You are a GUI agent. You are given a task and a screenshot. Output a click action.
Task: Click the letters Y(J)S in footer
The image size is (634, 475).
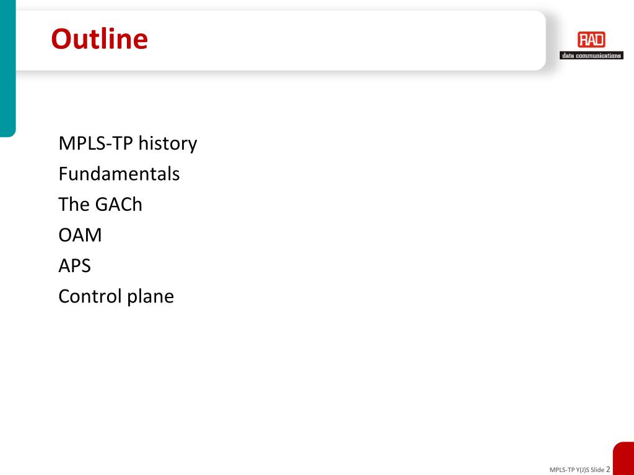coord(582,470)
